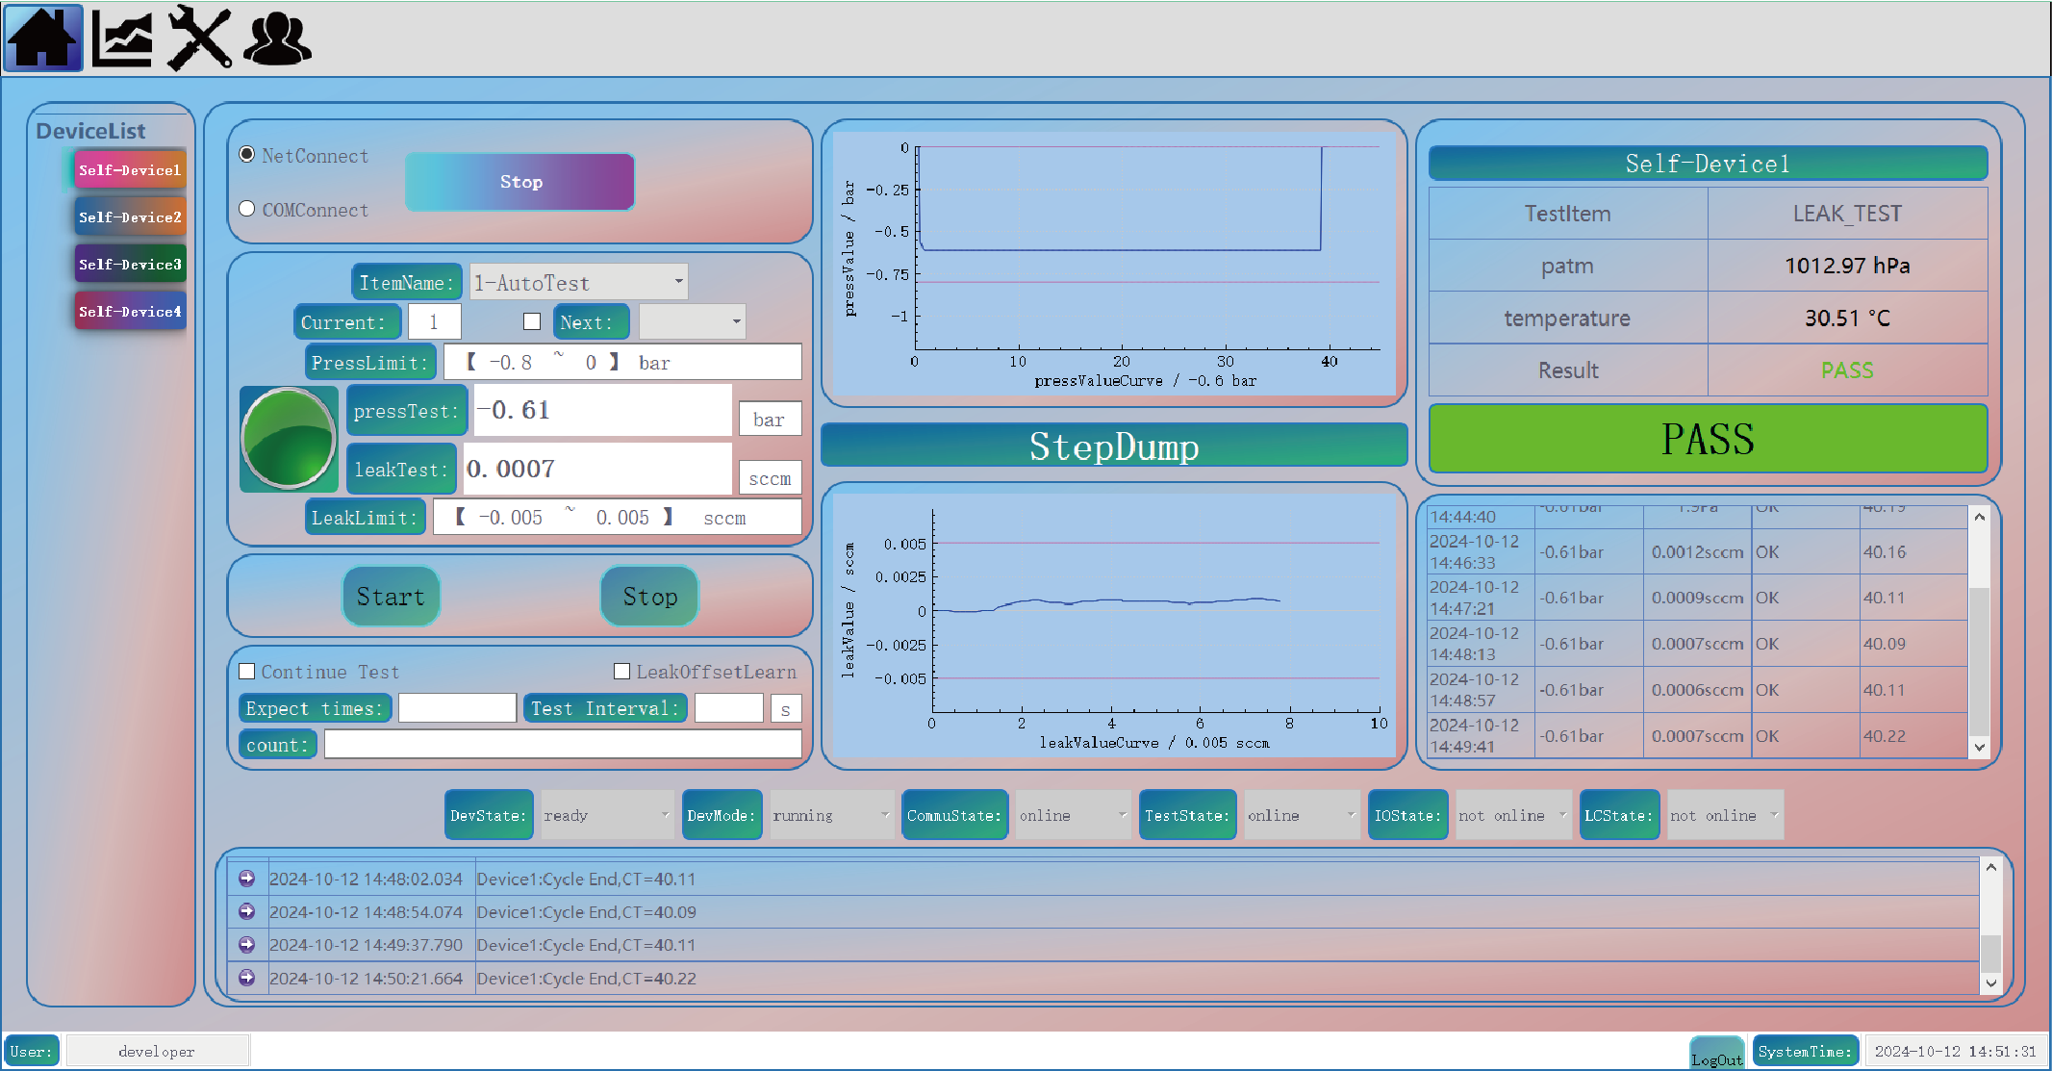Viewport: 2052px width, 1071px height.
Task: Enable the Continue Test checkbox
Action: tap(247, 672)
